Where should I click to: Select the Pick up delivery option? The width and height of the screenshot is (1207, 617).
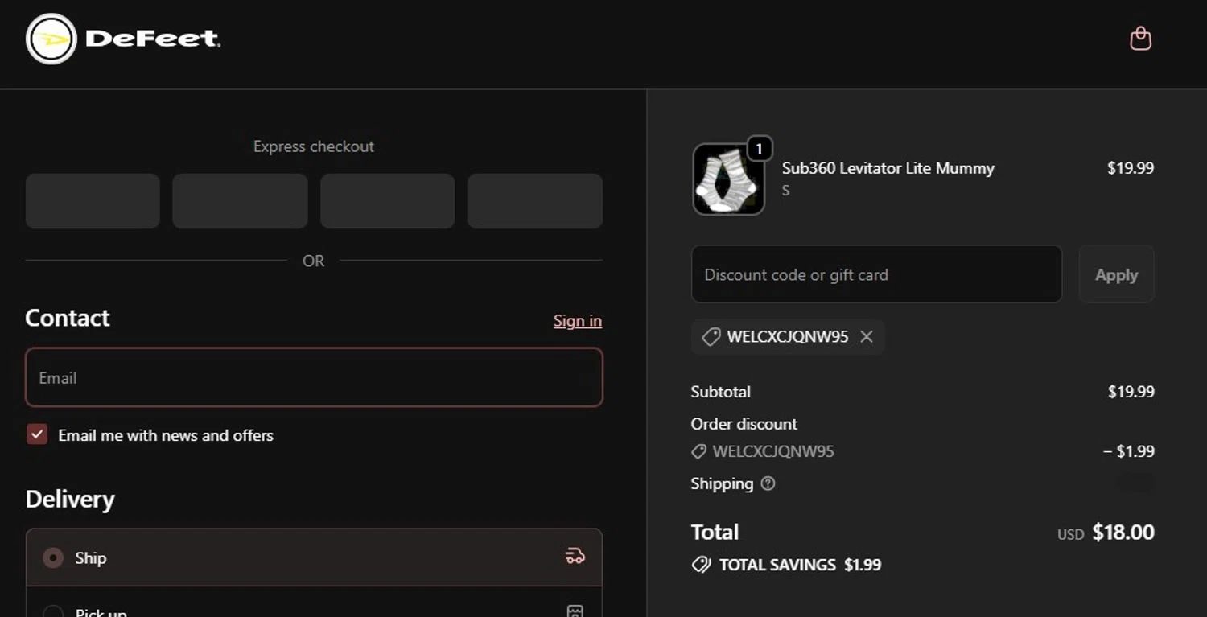[x=314, y=603]
